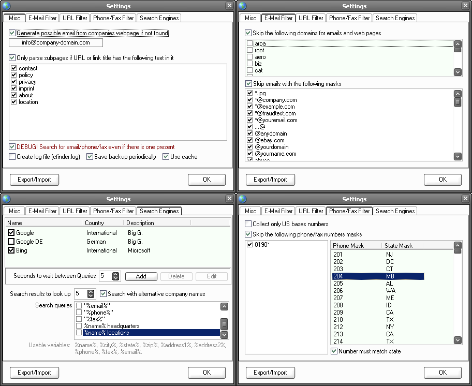The image size is (472, 386).
Task: Toggle Collect only US bases numbers
Action: click(248, 224)
